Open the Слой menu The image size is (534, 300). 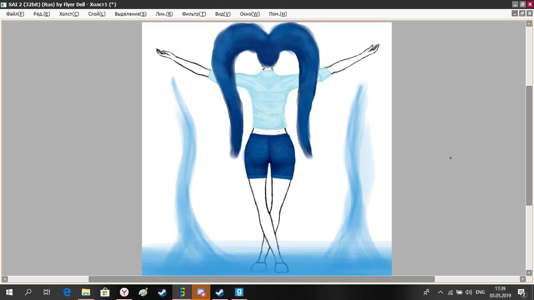(97, 14)
